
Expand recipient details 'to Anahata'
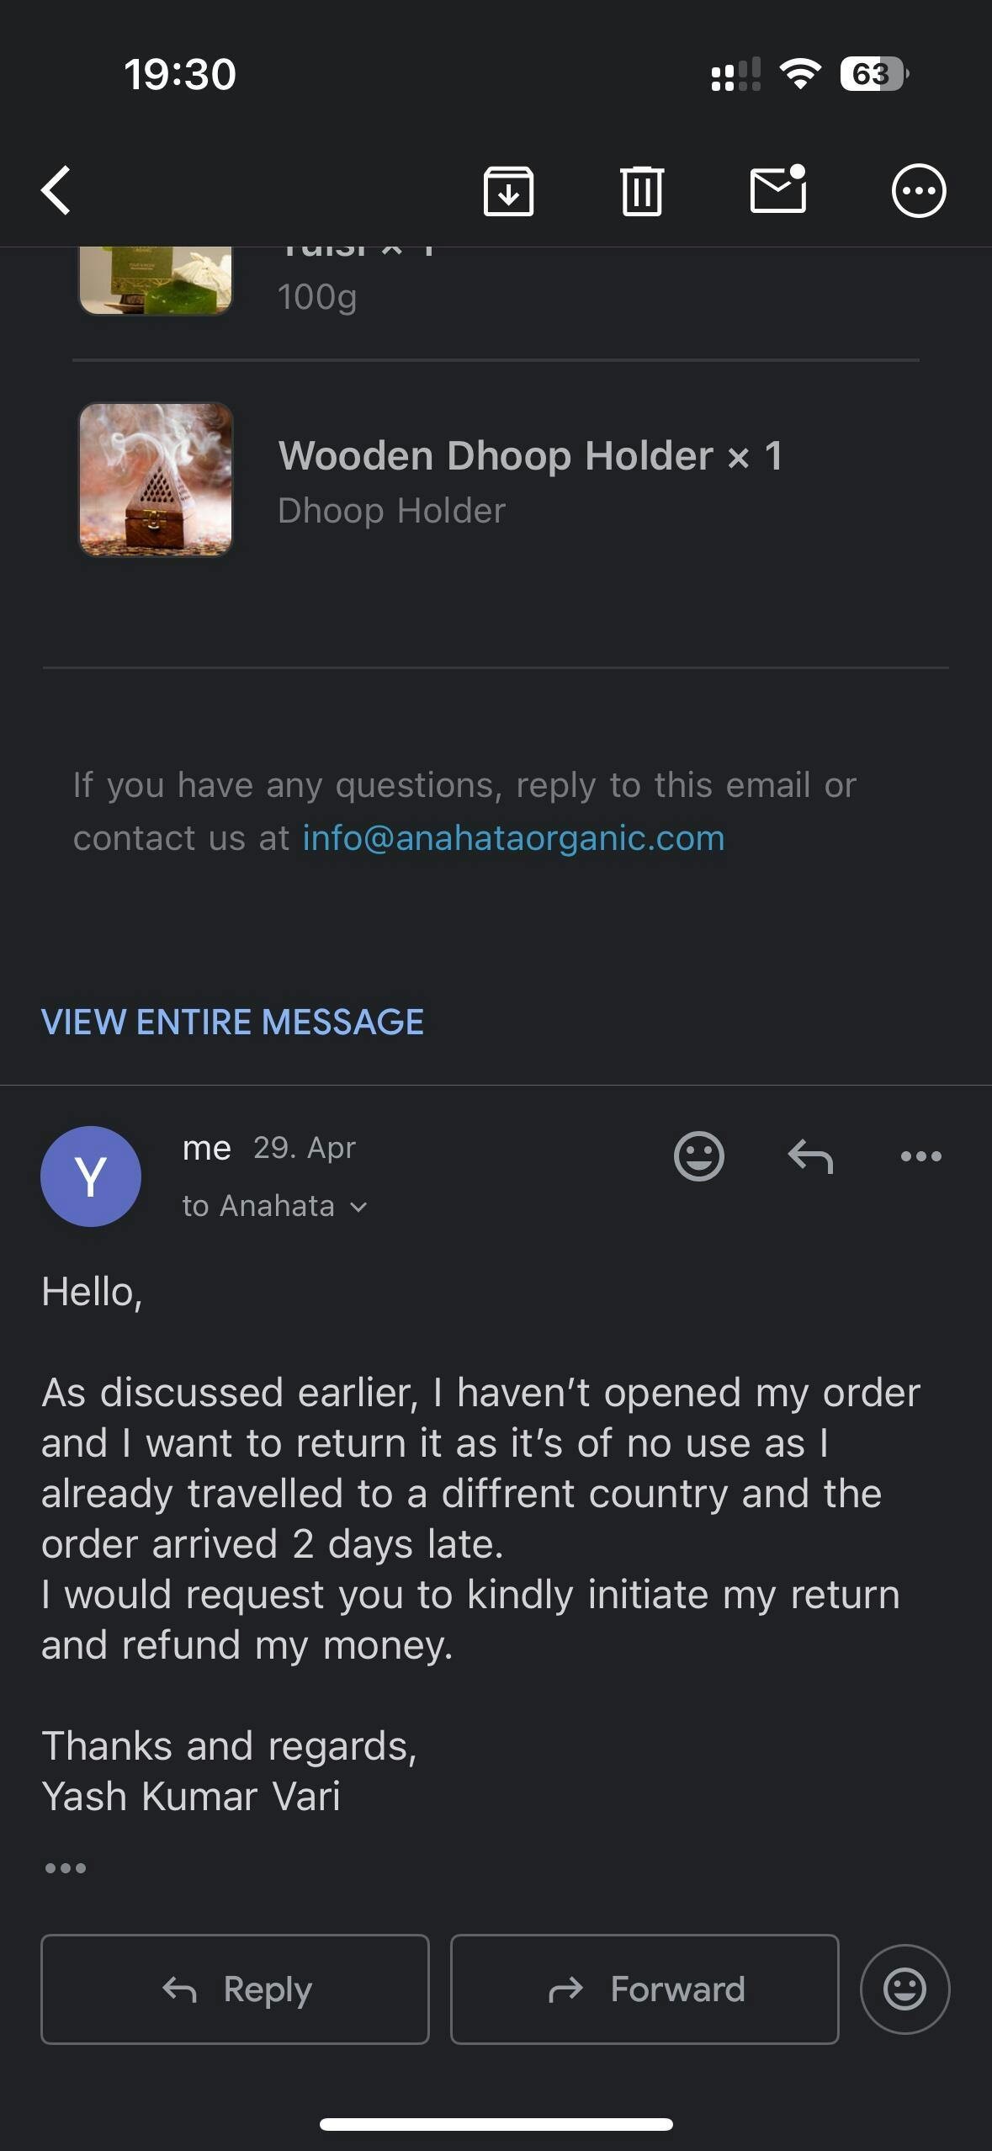coord(274,1206)
